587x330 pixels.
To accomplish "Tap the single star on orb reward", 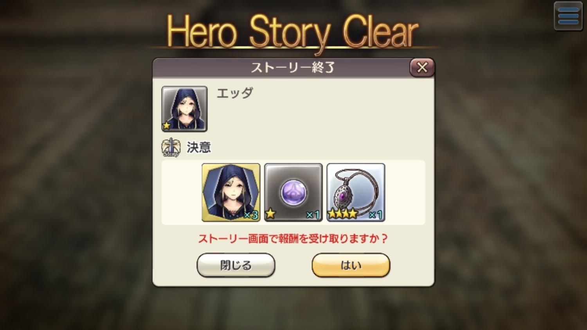I will pyautogui.click(x=270, y=214).
